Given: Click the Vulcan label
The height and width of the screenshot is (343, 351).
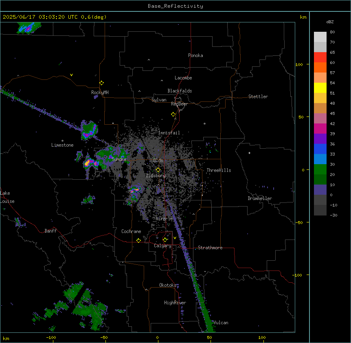Looking at the screenshot, I should pyautogui.click(x=221, y=323).
